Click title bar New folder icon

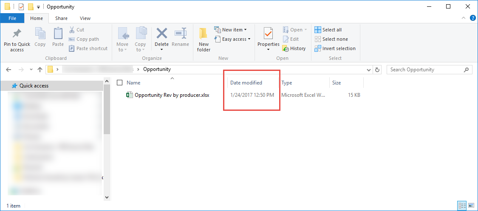(31, 7)
